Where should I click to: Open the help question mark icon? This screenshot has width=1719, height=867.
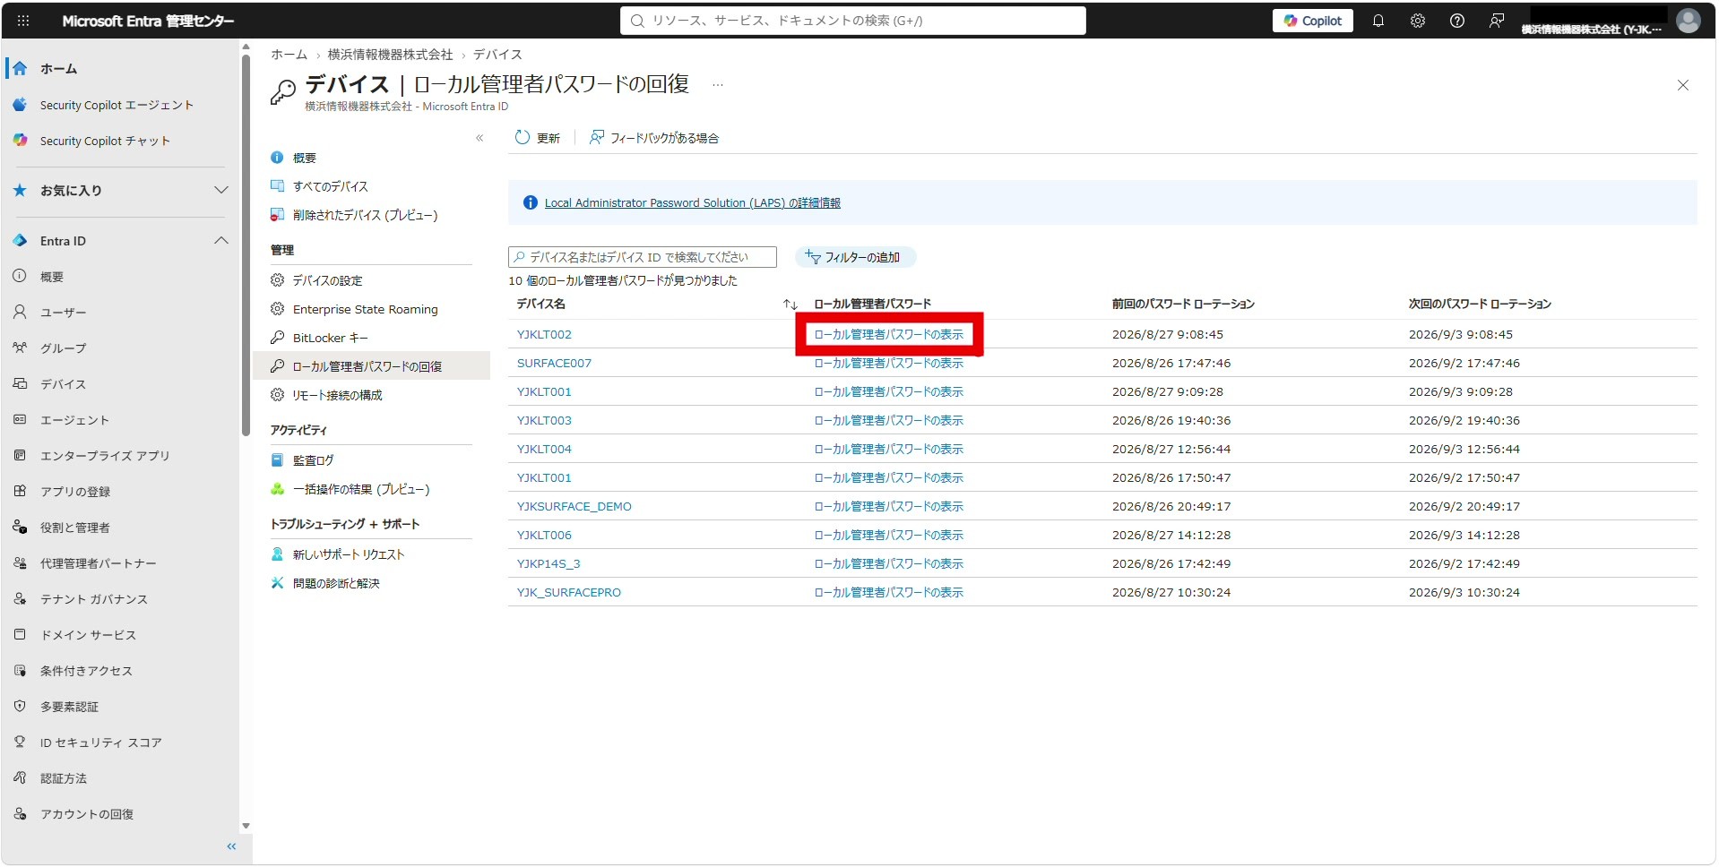click(x=1457, y=21)
